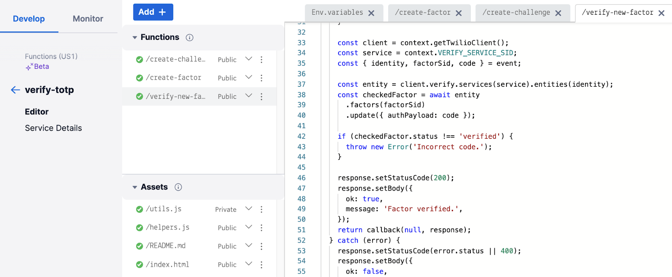Switch to the Monitor tab
Image resolution: width=672 pixels, height=277 pixels.
click(88, 19)
